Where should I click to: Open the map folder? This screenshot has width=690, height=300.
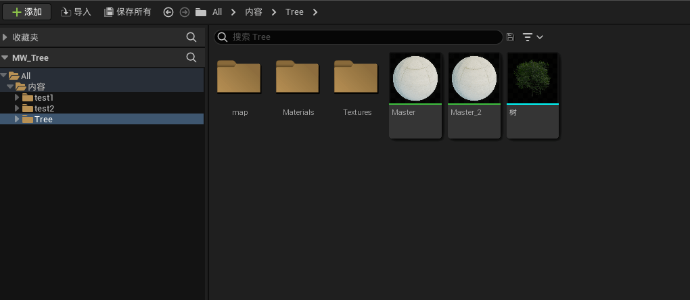click(x=239, y=78)
